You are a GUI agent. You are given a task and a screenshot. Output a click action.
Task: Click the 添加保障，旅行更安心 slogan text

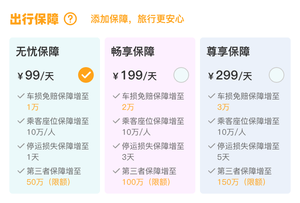tap(137, 19)
